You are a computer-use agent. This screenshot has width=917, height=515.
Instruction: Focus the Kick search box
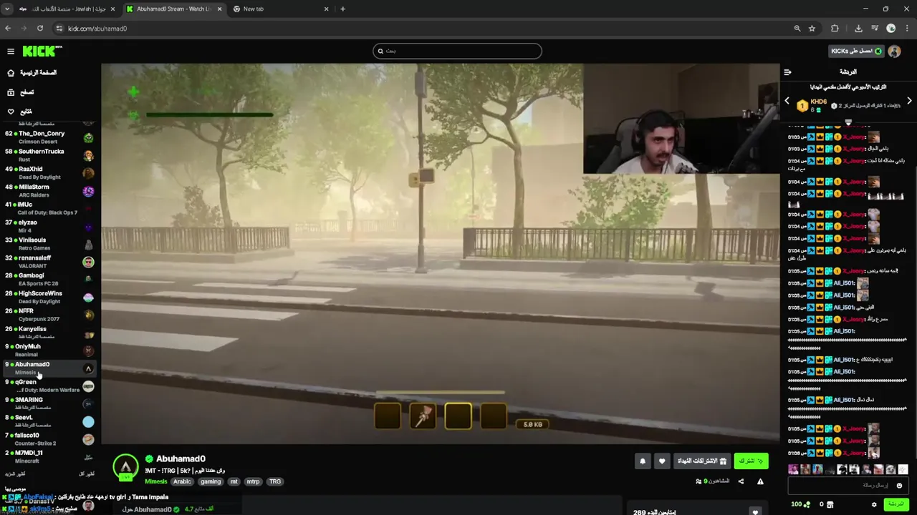click(457, 51)
